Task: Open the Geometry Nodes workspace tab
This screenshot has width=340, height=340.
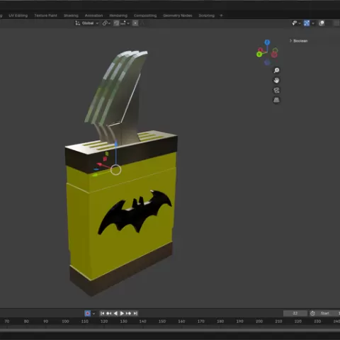Action: click(x=178, y=16)
